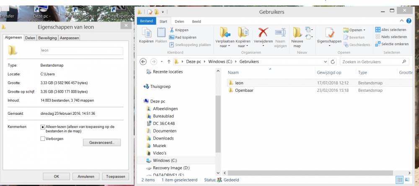Enable the Verborgen checkbox

click(x=43, y=139)
